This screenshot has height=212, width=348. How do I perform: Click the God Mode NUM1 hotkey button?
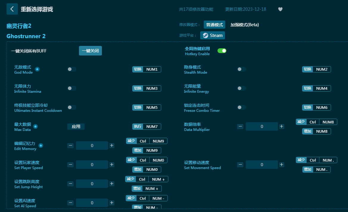tap(147, 69)
